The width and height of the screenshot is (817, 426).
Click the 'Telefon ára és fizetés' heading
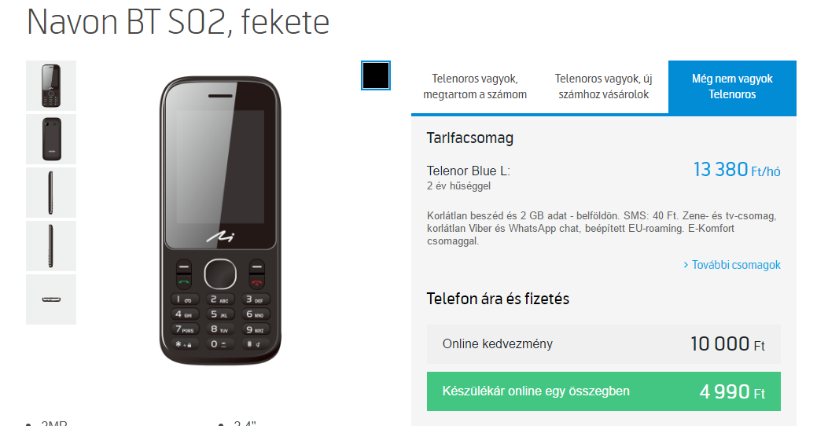point(498,299)
